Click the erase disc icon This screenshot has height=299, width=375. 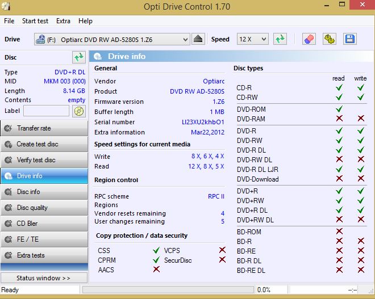[309, 39]
